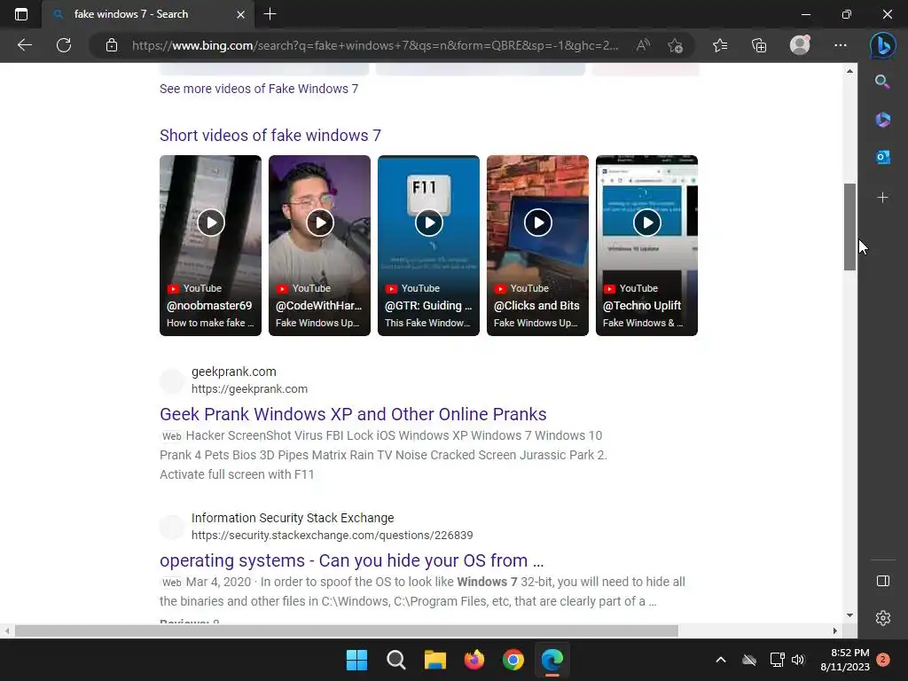The height and width of the screenshot is (681, 908).
Task: Play the @noobmaster69 short video
Action: tap(210, 223)
